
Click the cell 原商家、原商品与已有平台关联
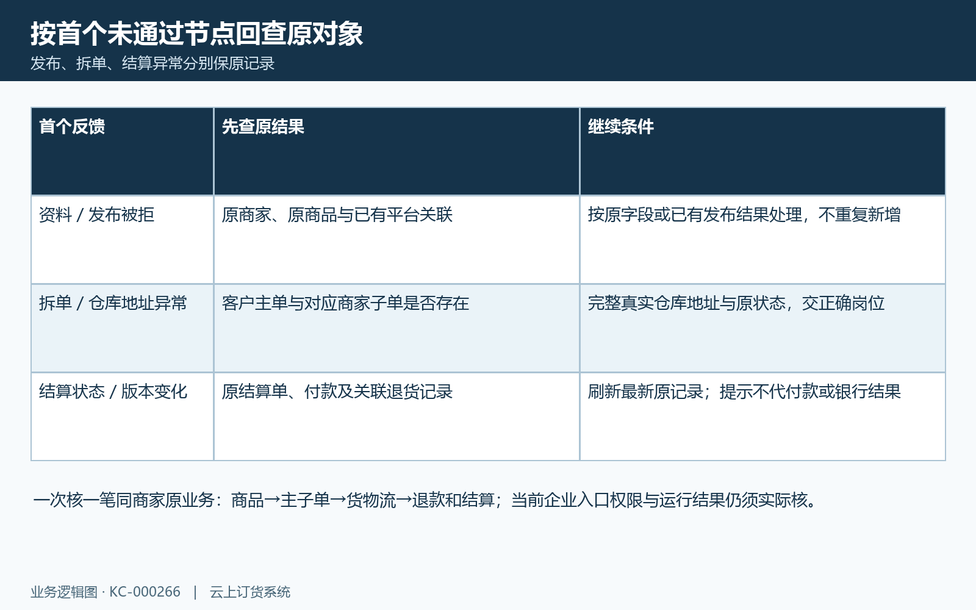[396, 240]
